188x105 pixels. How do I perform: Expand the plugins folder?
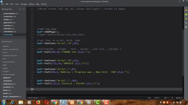click(6, 71)
